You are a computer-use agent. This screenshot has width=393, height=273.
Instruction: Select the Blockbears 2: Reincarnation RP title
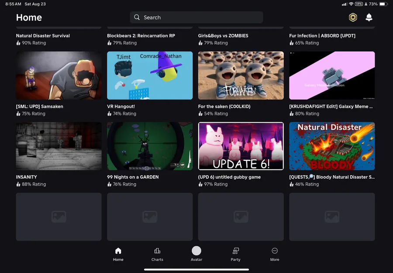141,35
